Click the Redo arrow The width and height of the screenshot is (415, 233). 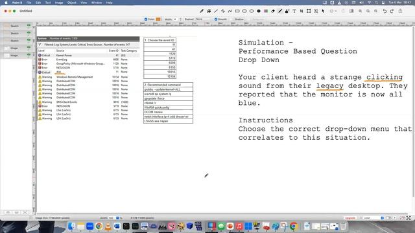392,11
